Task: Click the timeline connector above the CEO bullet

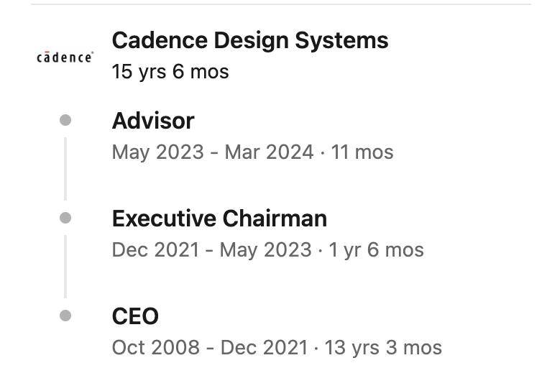Action: point(65,267)
